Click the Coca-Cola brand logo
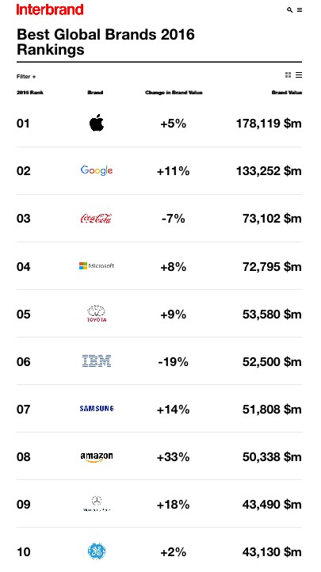The width and height of the screenshot is (321, 572). (x=97, y=218)
